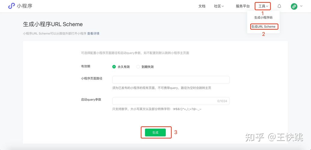
Task: Click the 小程序页面路径 label
Action: (92, 78)
